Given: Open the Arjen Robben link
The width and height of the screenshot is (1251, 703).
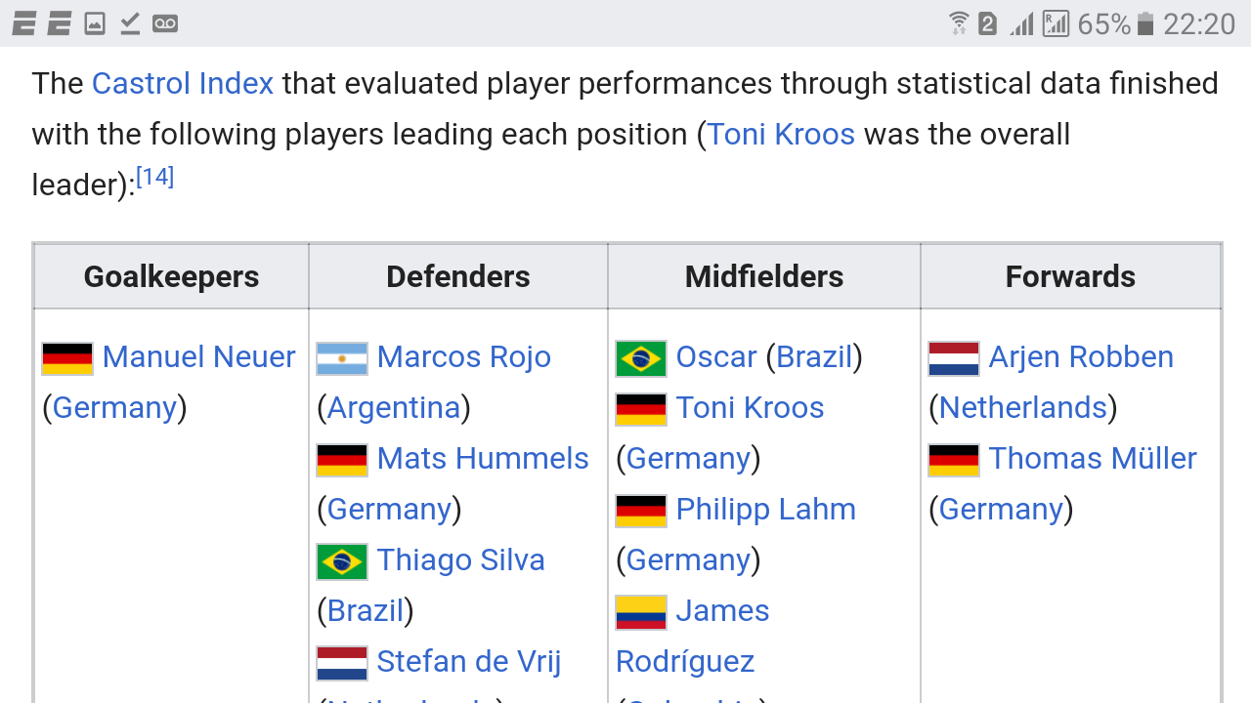Looking at the screenshot, I should pos(1081,357).
